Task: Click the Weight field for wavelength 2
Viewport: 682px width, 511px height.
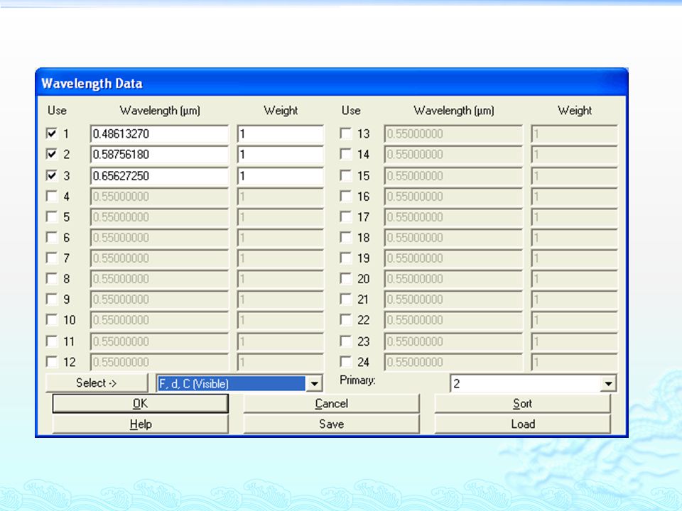Action: coord(281,154)
